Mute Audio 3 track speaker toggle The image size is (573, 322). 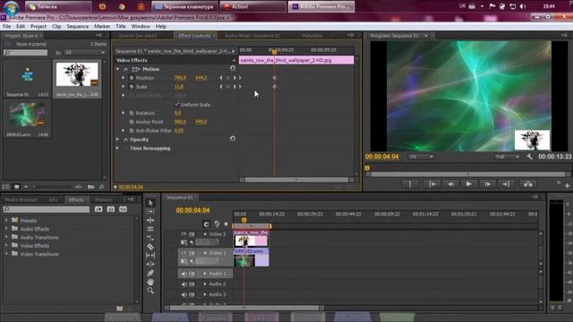[184, 294]
